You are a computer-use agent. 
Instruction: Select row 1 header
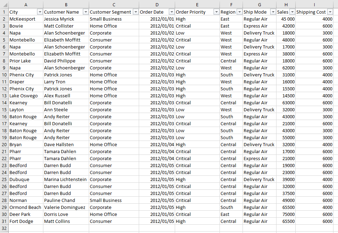coord(4,12)
